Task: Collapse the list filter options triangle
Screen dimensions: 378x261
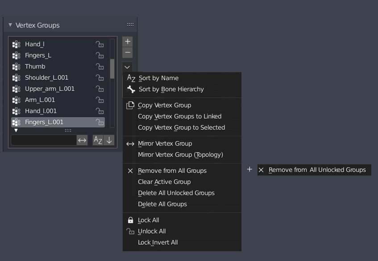Action: [16, 130]
